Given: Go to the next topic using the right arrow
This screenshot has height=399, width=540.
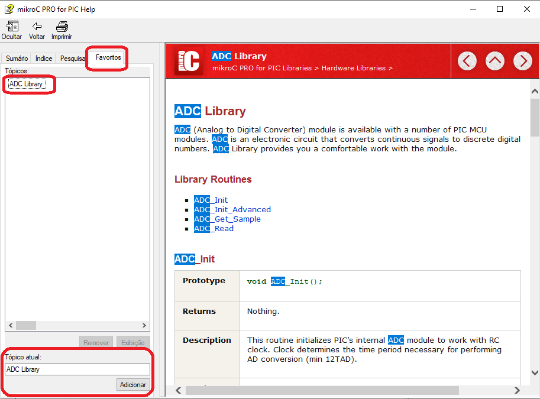Looking at the screenshot, I should coord(522,60).
